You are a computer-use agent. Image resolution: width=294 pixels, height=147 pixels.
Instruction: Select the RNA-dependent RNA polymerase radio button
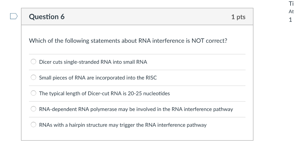pos(34,109)
